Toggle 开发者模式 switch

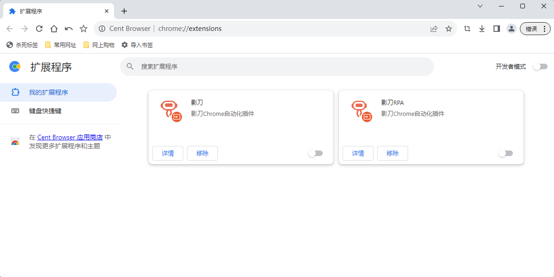pos(540,66)
